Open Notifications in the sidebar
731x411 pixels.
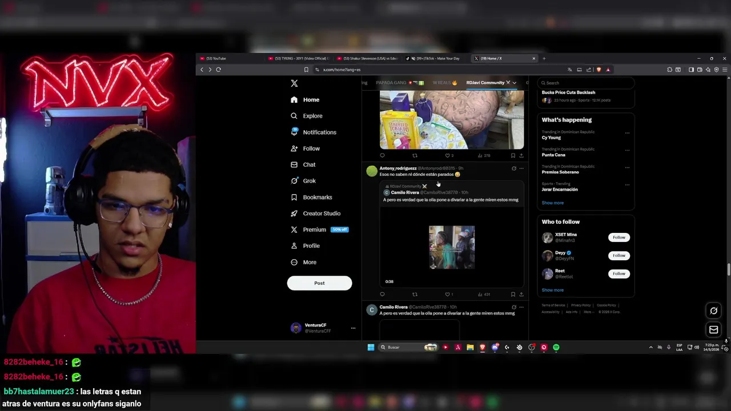point(314,132)
